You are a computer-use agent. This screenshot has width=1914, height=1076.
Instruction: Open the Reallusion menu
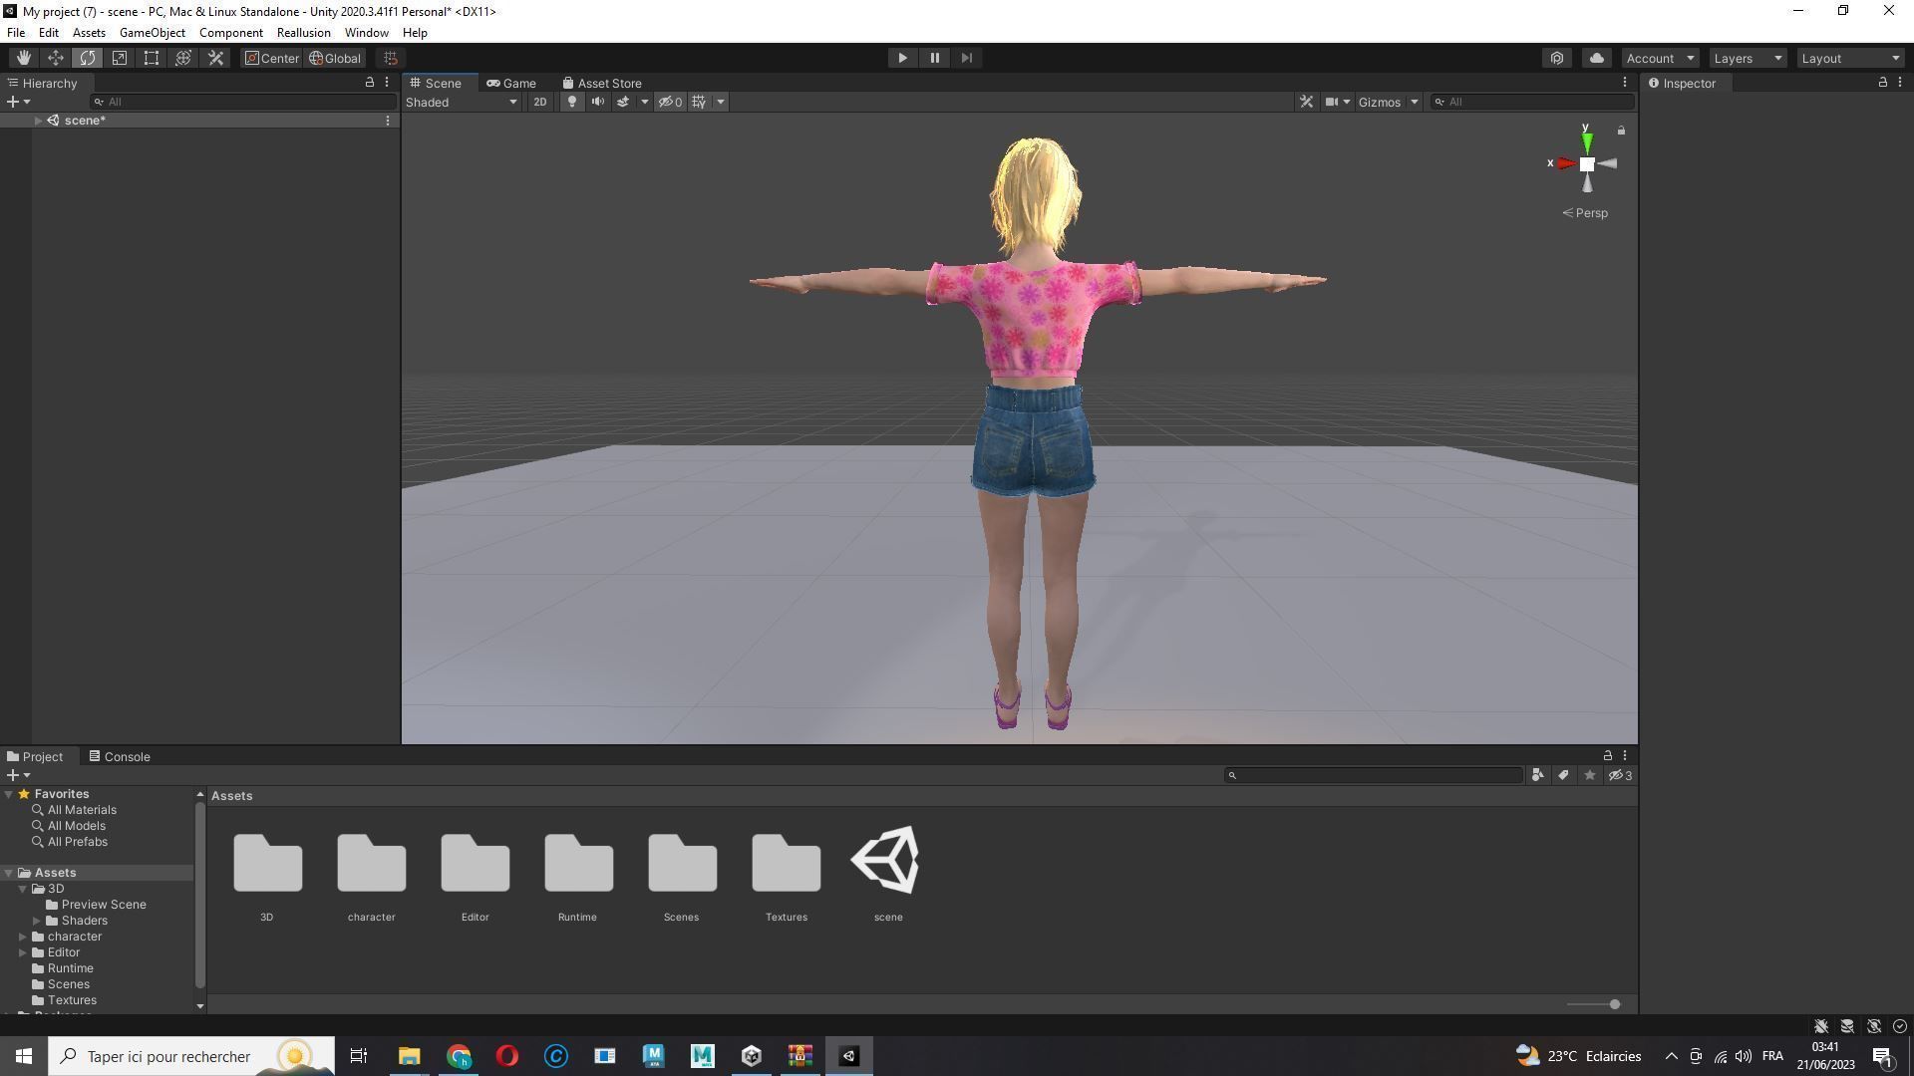coord(304,33)
